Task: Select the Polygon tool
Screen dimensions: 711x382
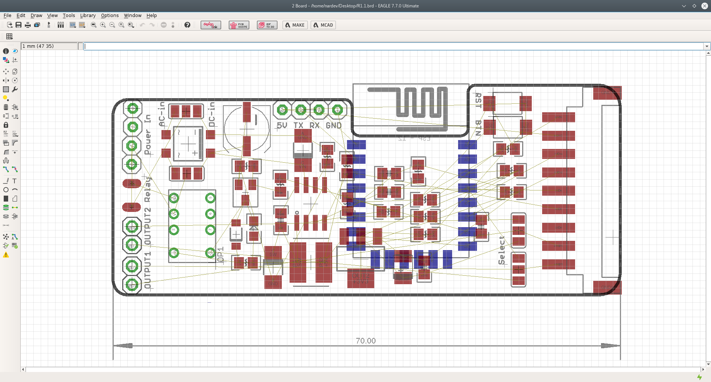Action: tap(15, 199)
